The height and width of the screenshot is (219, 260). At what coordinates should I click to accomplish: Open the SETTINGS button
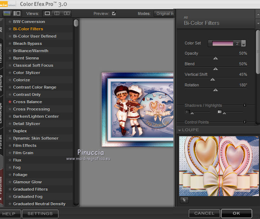[40, 214]
